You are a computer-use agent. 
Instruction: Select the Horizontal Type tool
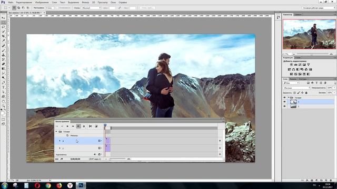3,87
